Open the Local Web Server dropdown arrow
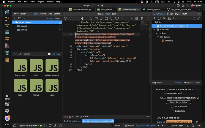Viewport: 205px width, 128px height. click(x=159, y=126)
